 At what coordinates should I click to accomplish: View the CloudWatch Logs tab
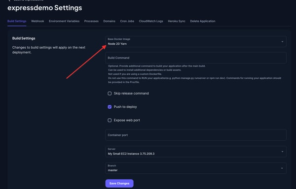(x=151, y=21)
